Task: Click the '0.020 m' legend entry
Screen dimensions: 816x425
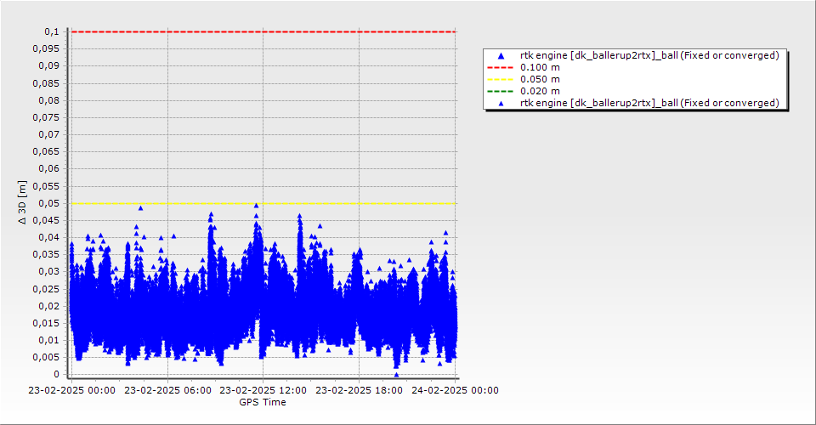Action: [x=540, y=92]
